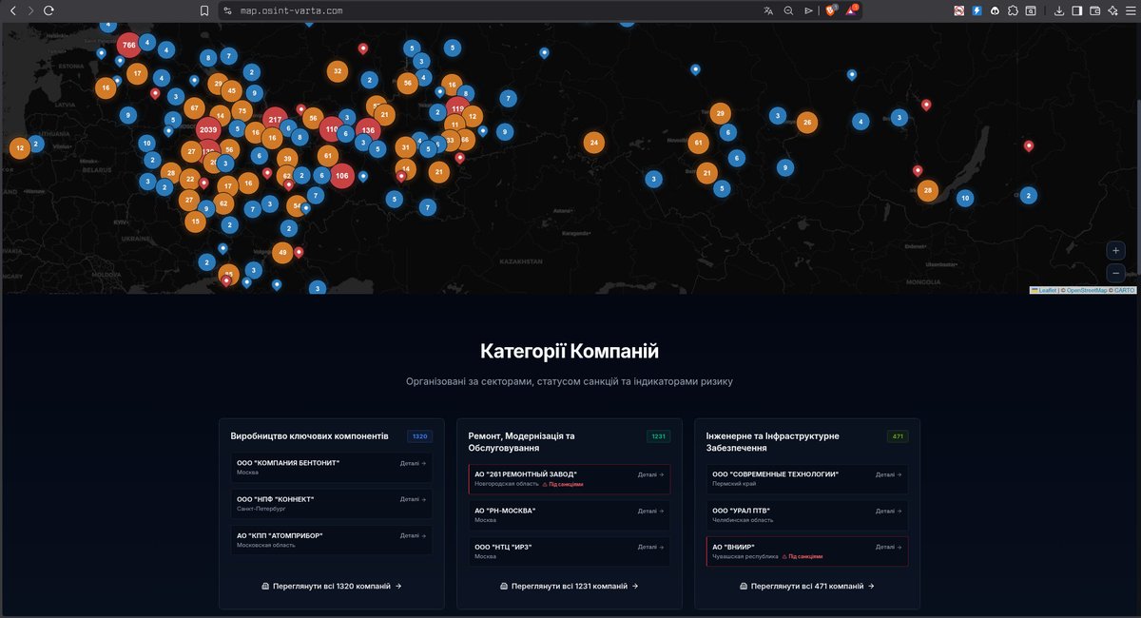
Task: Click the 471 count badge
Action: coord(898,436)
